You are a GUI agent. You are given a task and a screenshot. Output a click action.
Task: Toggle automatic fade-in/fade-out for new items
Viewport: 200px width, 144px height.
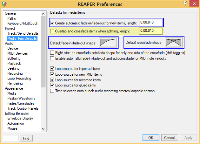tap(52, 23)
